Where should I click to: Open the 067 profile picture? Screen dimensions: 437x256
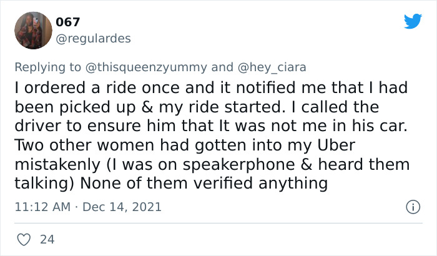tap(33, 31)
